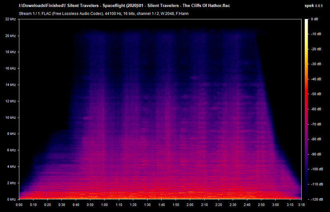Click the -60 dB scale label

[x=316, y=109]
